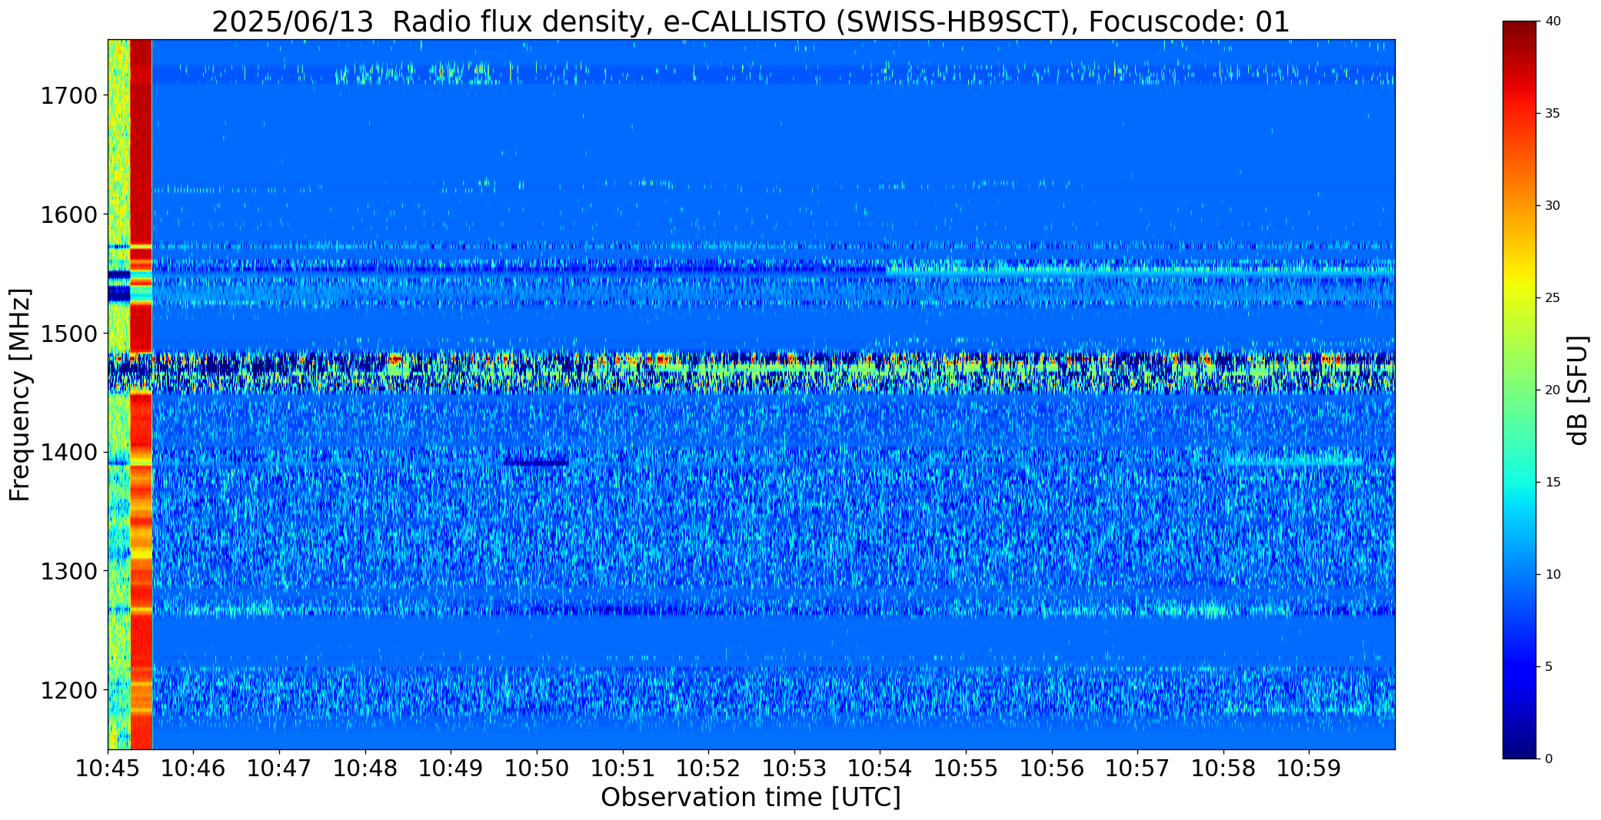Click the 10:52 time tick label
Image resolution: width=1601 pixels, height=820 pixels.
708,768
